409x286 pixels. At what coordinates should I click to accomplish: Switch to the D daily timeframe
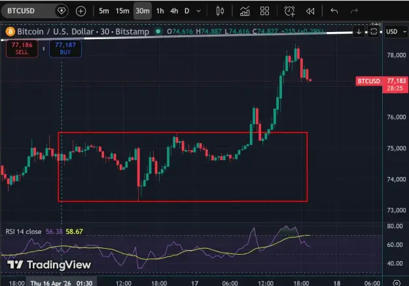pos(187,11)
